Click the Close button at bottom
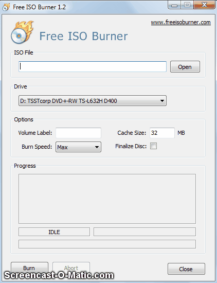The width and height of the screenshot is (217, 283). [x=186, y=269]
